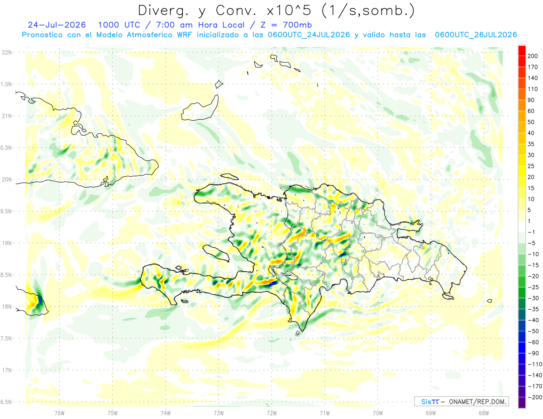Click the '18N' latitude label
Image resolution: width=543 pixels, height=419 pixels.
click(6, 306)
